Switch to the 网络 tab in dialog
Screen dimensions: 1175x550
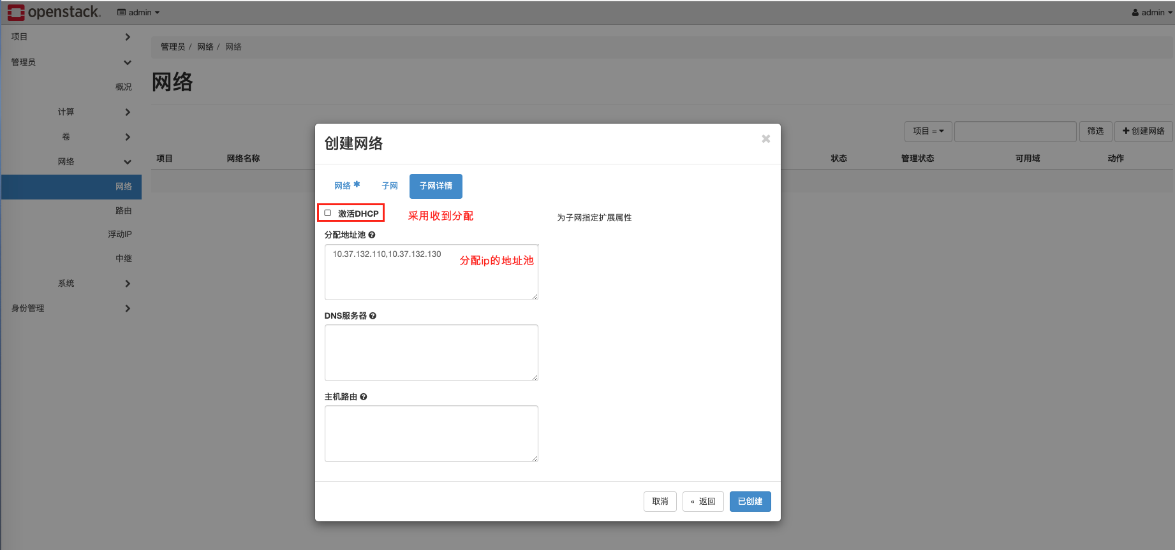tap(347, 185)
